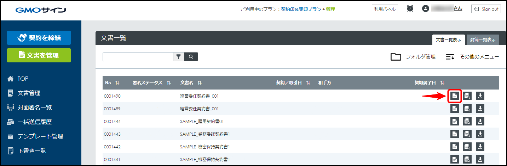Click the 契約を締結 button

39,38
